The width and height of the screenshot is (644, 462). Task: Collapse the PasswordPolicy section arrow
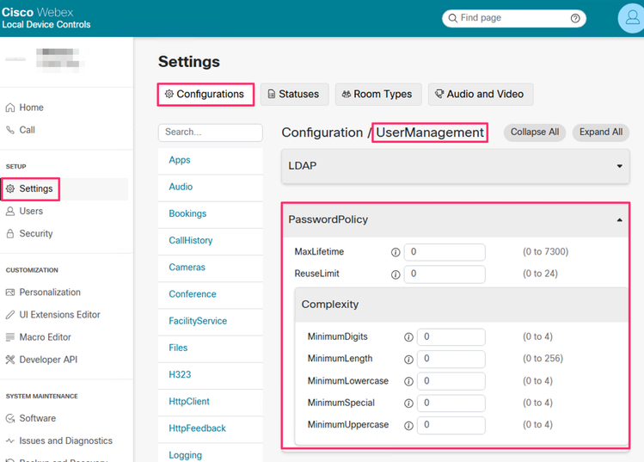(x=619, y=220)
